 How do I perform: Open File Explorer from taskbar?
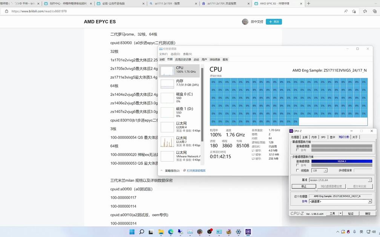[x=161, y=232]
